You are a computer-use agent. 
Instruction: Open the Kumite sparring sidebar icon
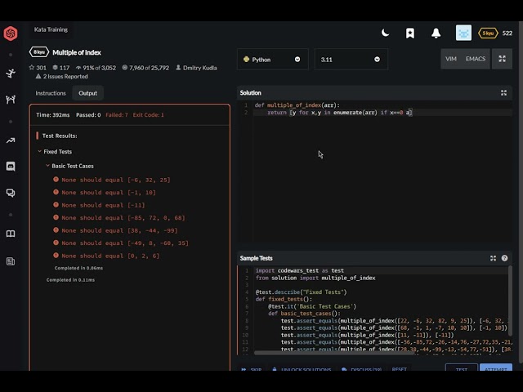coord(11,100)
